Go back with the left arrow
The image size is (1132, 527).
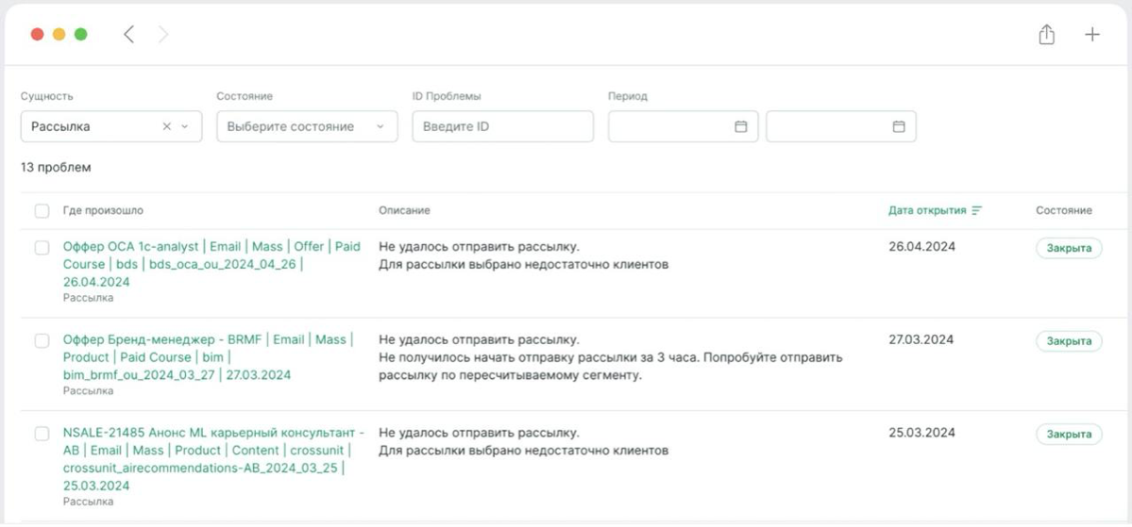(x=128, y=35)
